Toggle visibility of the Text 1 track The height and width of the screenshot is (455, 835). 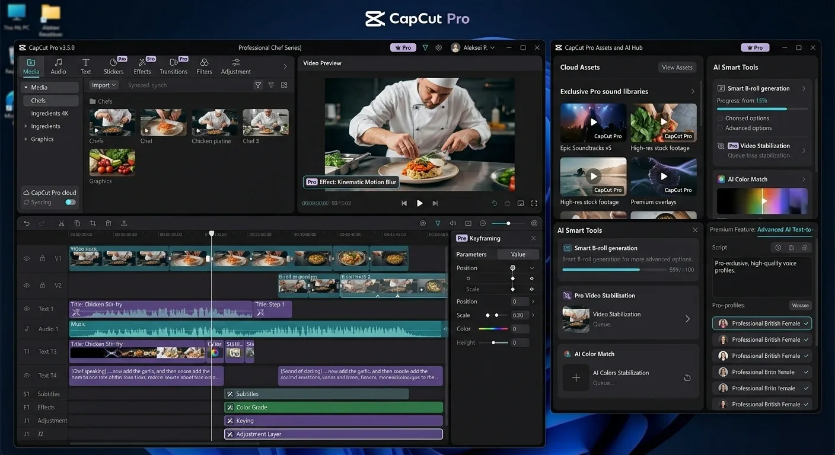[27, 309]
